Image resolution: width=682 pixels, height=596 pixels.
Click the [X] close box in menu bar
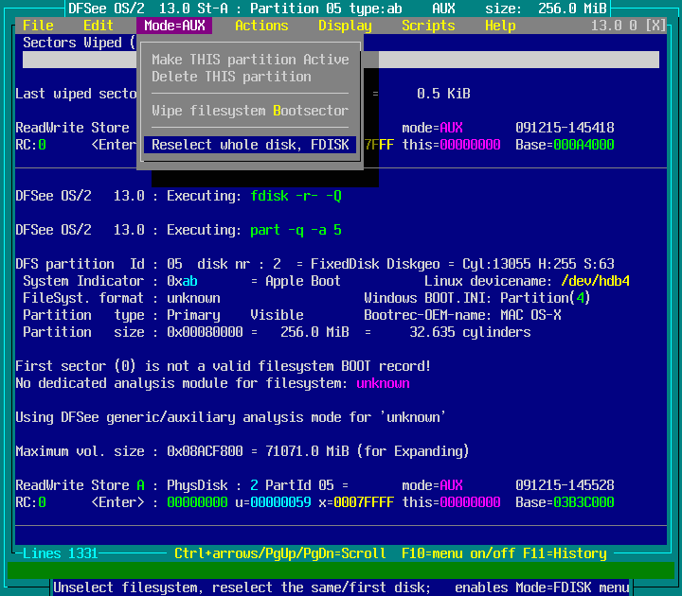point(655,26)
